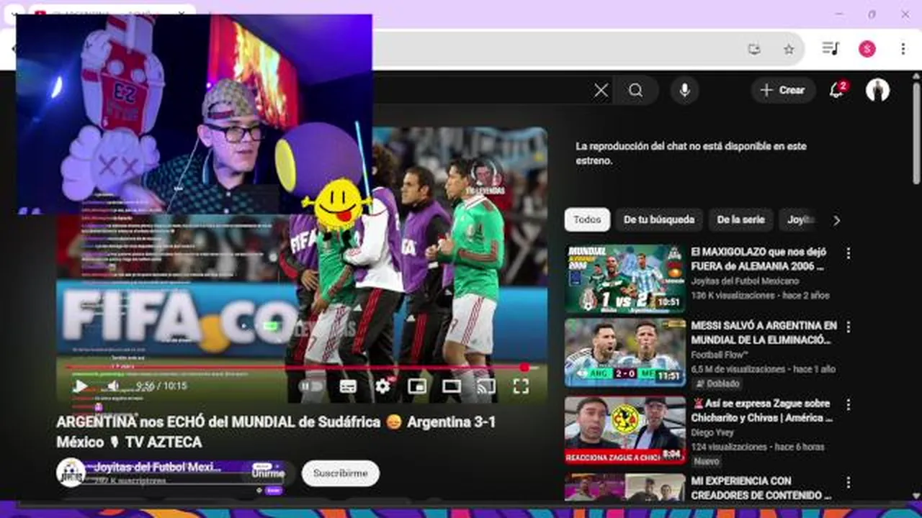922x518 pixels.
Task: Open the Joyitas del Futbol Mexicano channel avatar
Action: point(71,473)
